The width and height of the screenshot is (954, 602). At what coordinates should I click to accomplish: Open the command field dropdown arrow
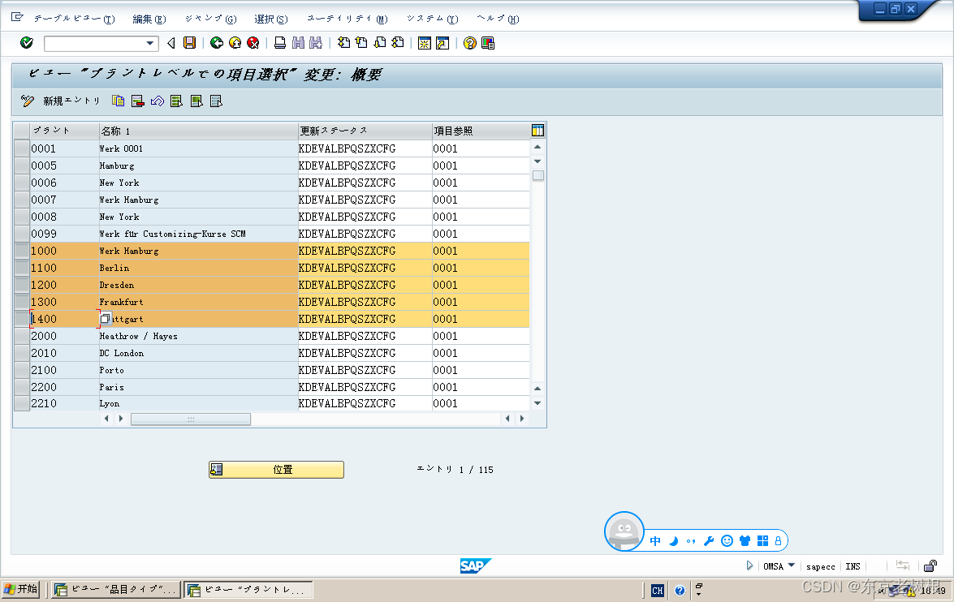[x=151, y=43]
